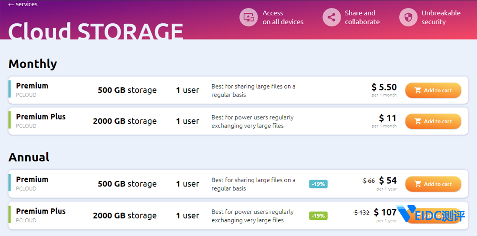This screenshot has height=236, width=477.
Task: Click cart icon on Annual Premium button
Action: 418,184
